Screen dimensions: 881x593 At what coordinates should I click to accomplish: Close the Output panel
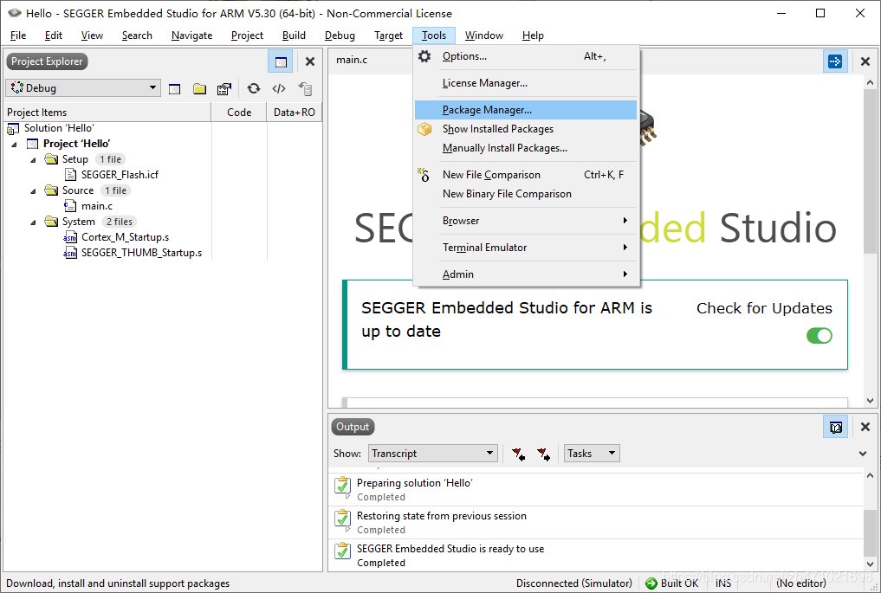point(865,427)
